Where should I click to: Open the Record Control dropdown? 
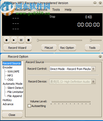tap(73, 69)
